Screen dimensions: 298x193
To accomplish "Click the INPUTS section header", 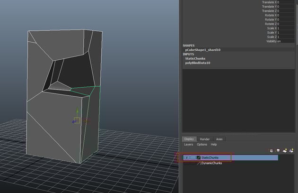I will tap(188, 55).
